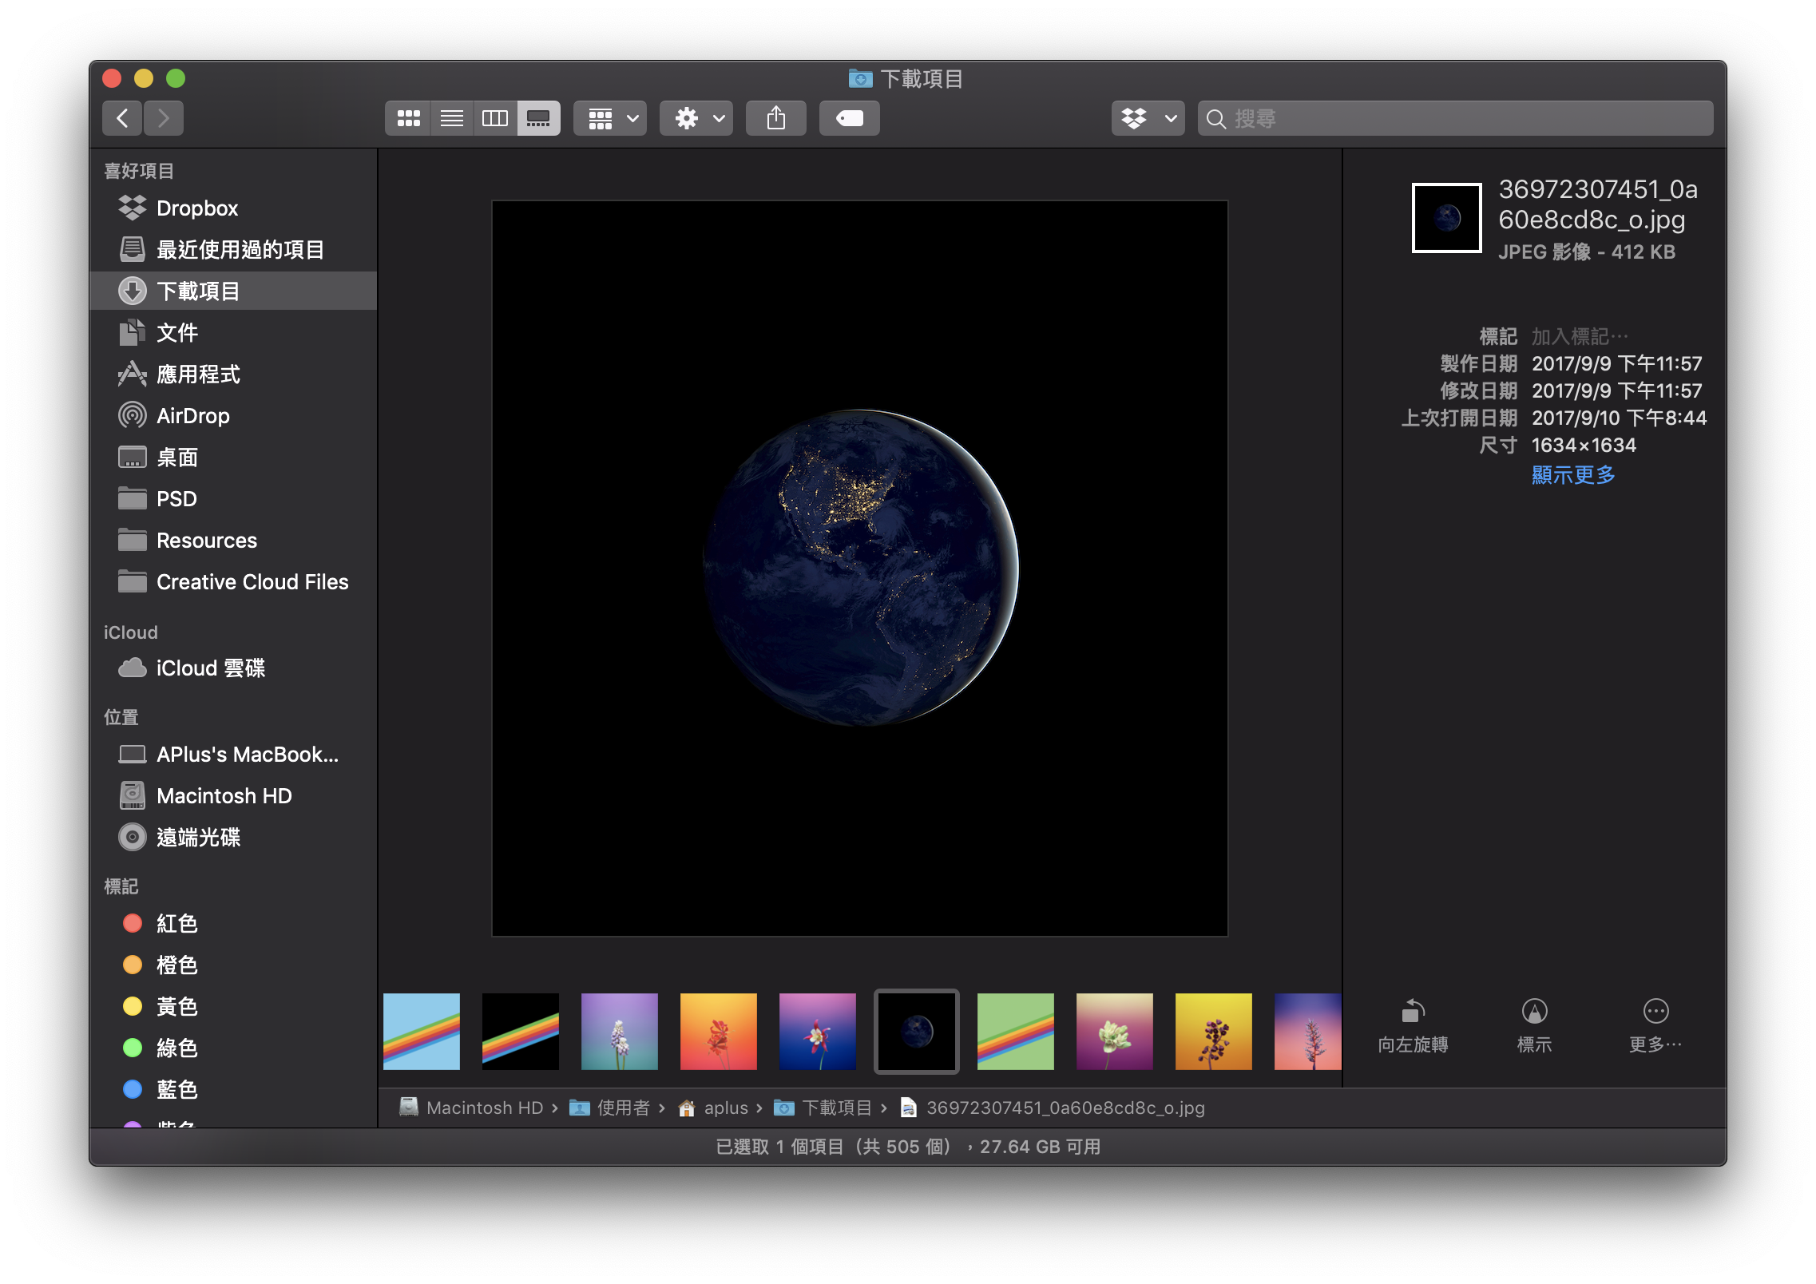1816x1284 pixels.
Task: Select 下載項目 in the sidebar
Action: (x=233, y=291)
